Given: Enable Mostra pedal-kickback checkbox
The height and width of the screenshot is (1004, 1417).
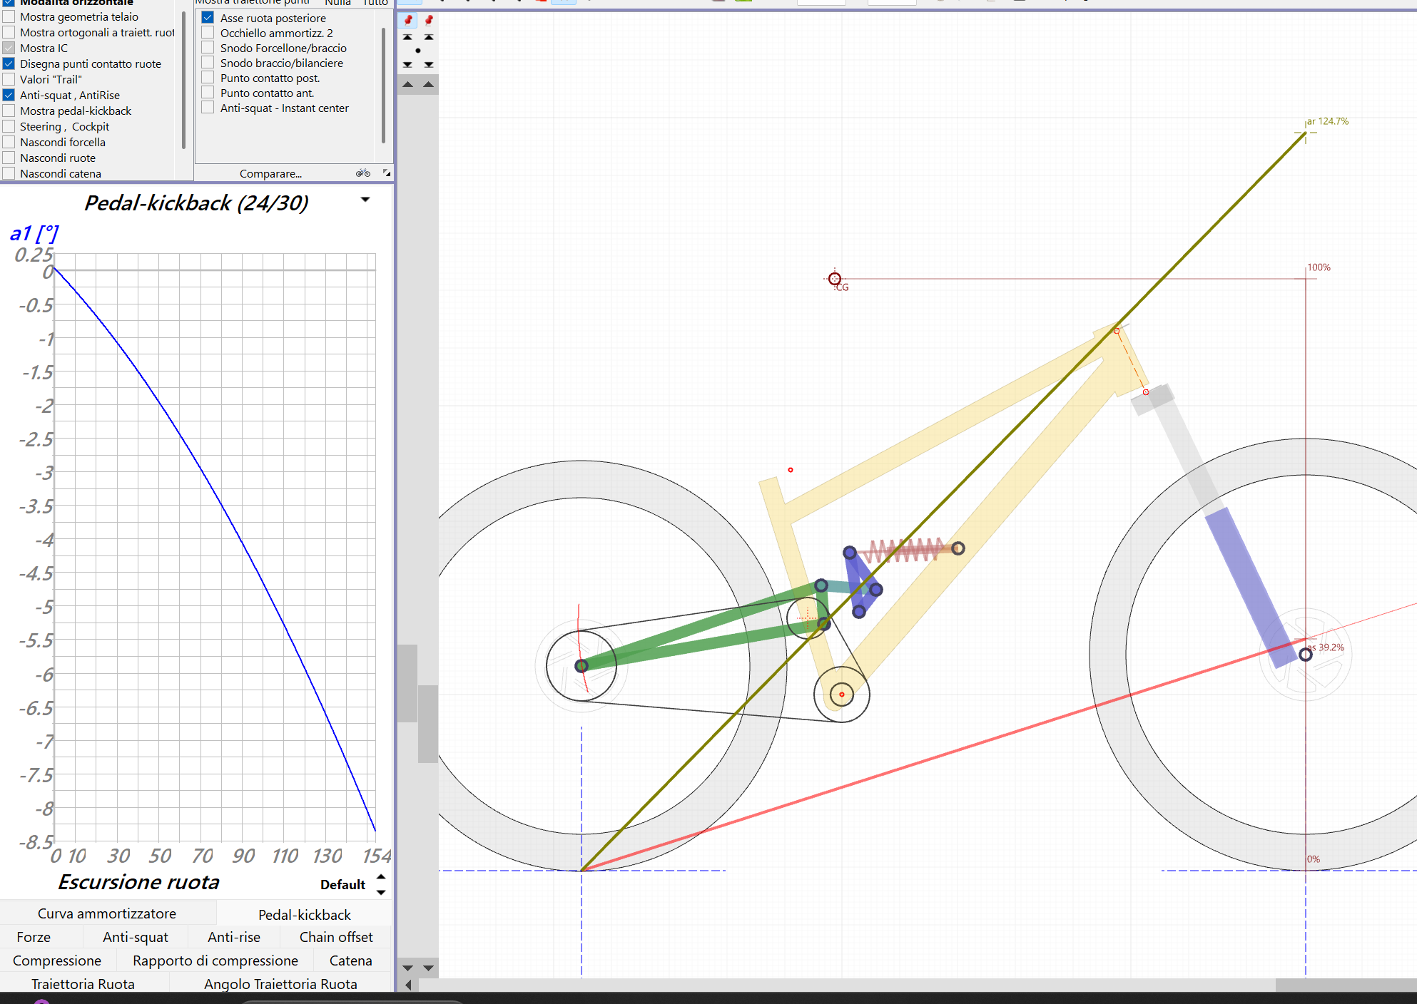Looking at the screenshot, I should (9, 111).
